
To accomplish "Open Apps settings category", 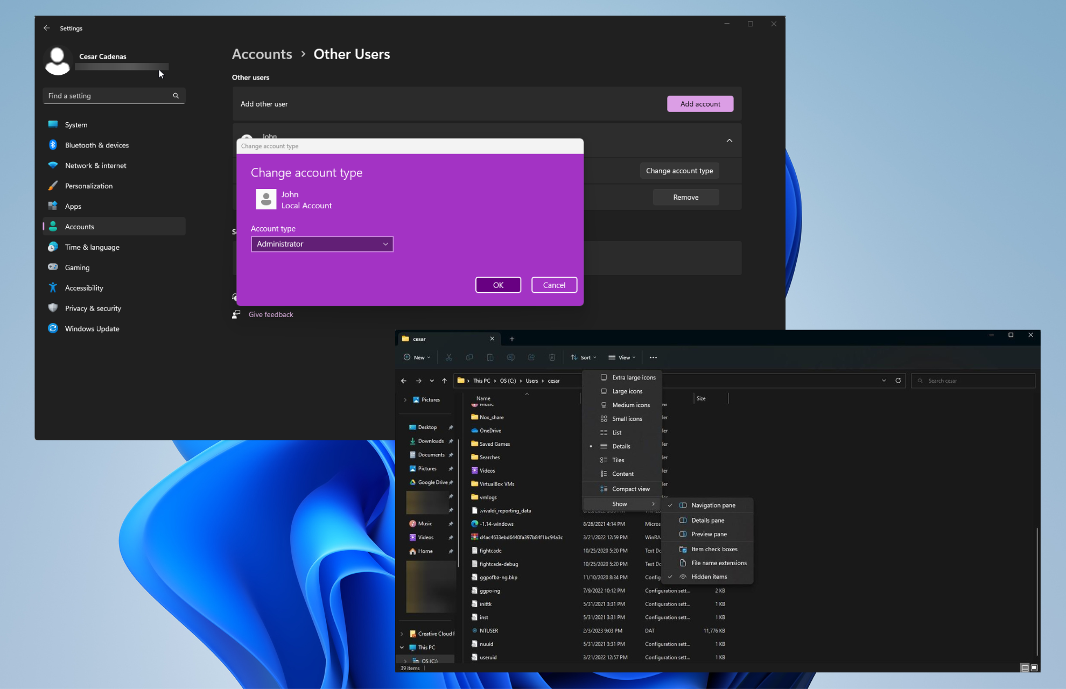I will (114, 207).
